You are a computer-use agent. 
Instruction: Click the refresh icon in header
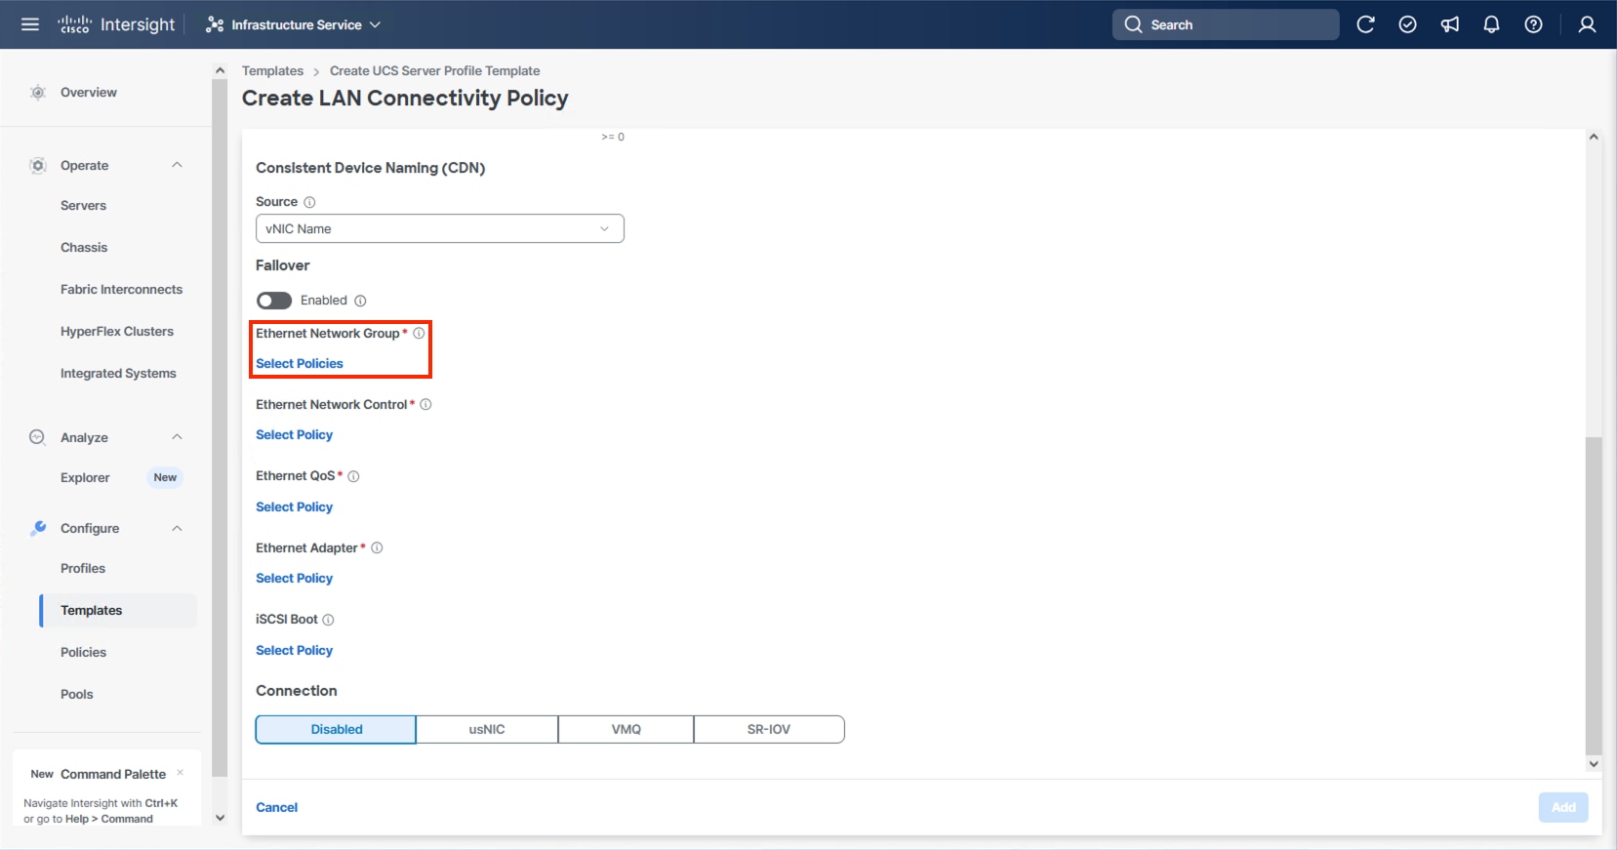click(1365, 24)
